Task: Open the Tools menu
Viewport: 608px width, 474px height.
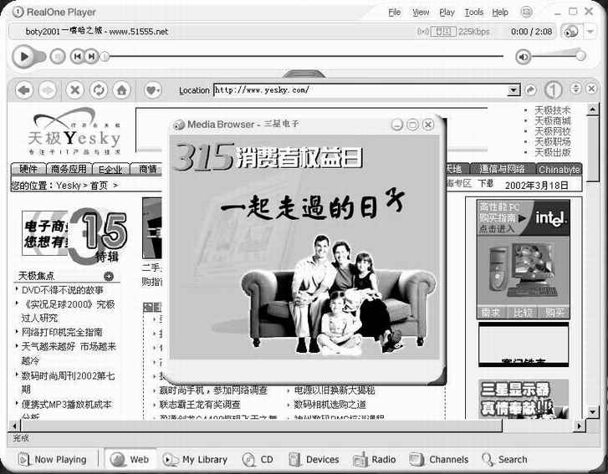Action: [x=474, y=13]
